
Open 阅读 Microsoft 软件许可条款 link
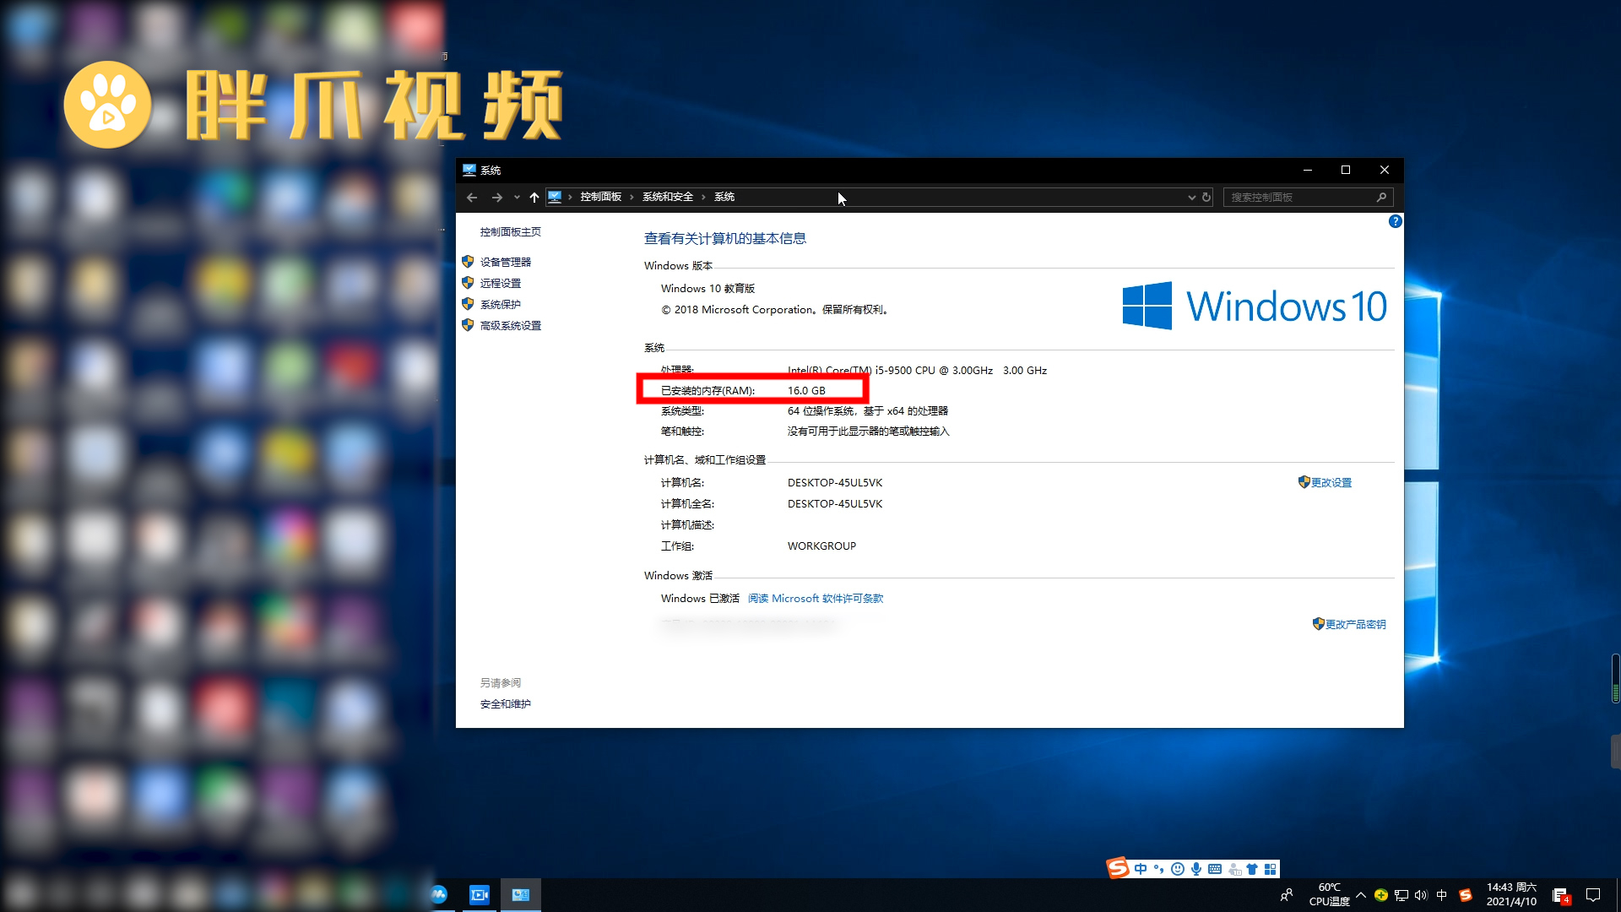click(x=816, y=599)
